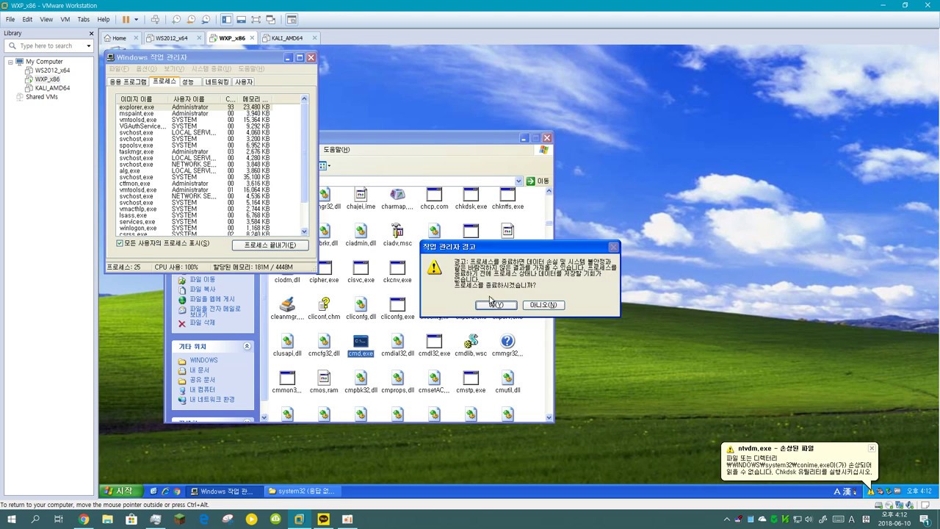Switch to the KALI_AMD64 tab

pos(287,38)
